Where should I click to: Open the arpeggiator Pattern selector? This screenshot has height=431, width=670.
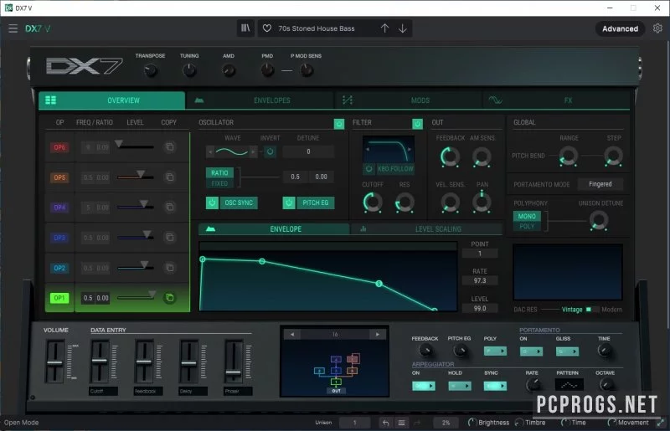pyautogui.click(x=569, y=385)
